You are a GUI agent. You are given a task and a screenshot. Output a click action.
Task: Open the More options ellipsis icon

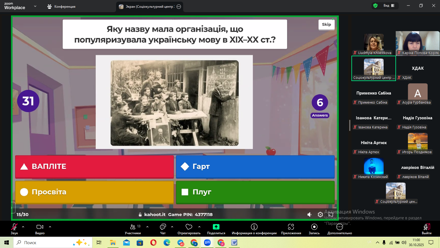[x=340, y=227]
